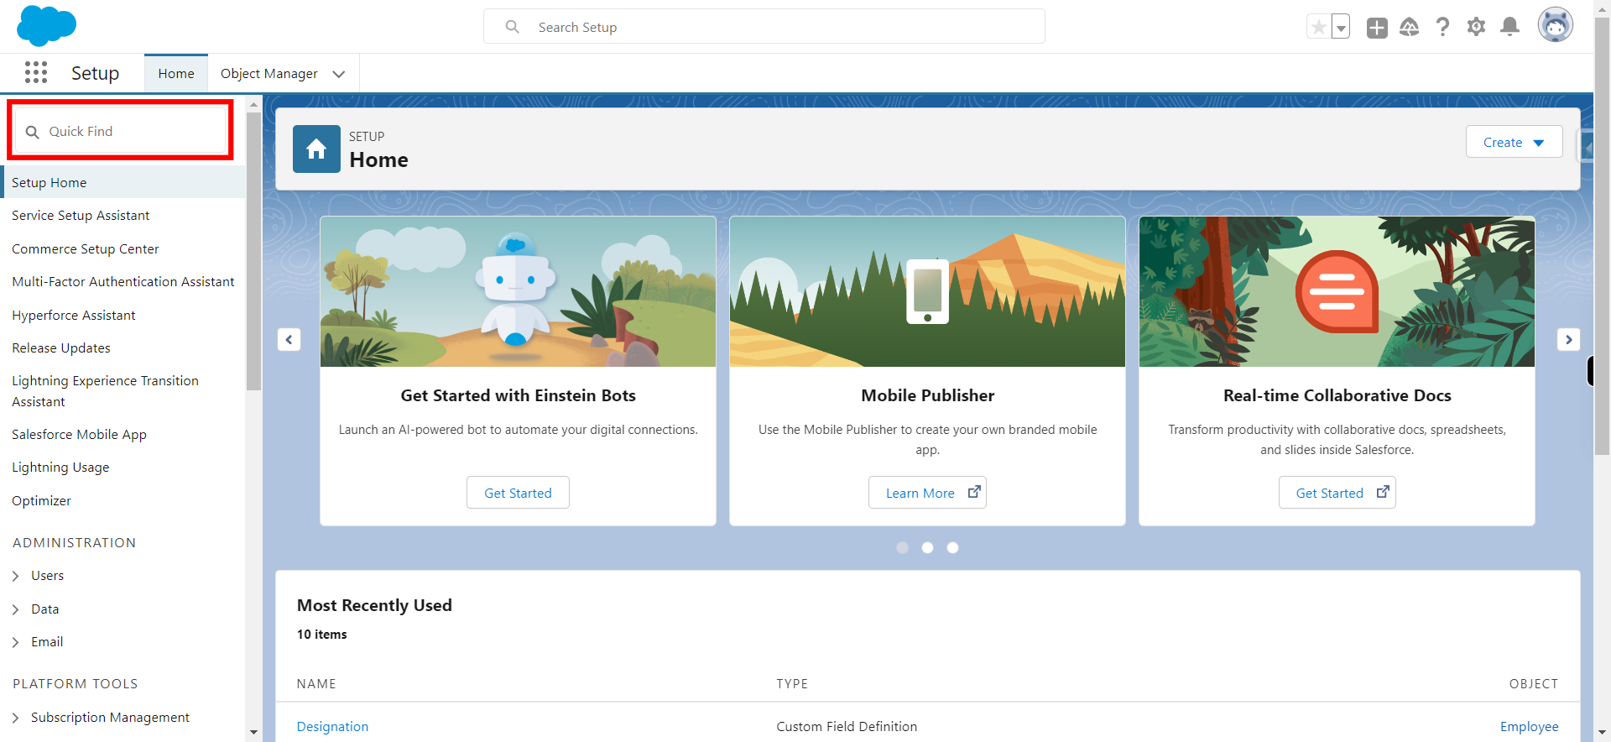1611x742 pixels.
Task: Click the Data sidebar label
Action: click(45, 609)
